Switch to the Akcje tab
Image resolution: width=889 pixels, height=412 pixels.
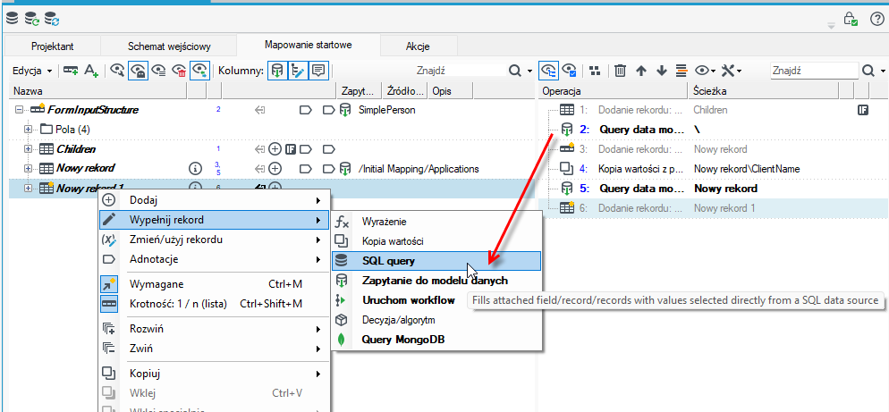coord(418,46)
